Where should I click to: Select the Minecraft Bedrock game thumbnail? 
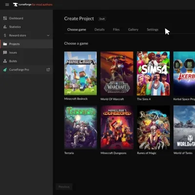[x=80, y=73]
